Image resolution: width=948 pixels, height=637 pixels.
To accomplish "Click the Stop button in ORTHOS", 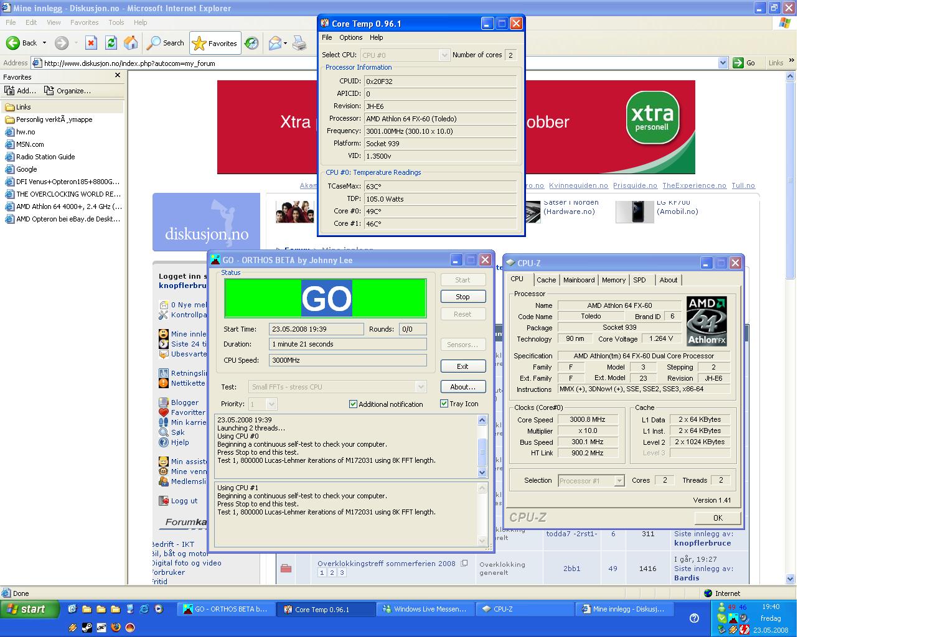I will (462, 297).
